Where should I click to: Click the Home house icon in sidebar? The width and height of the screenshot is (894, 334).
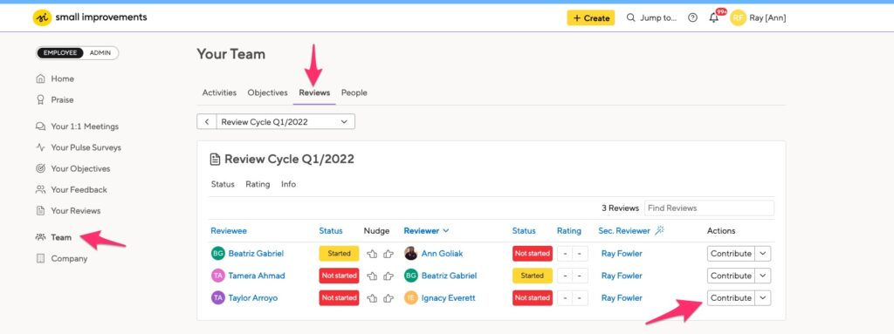click(40, 78)
